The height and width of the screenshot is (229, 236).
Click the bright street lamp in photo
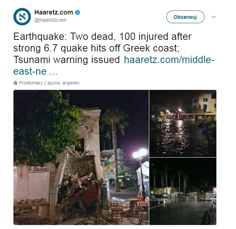tap(140, 154)
